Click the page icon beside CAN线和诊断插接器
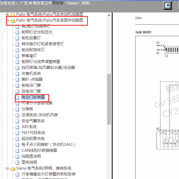Viewport: 179px width, 179px height. coord(17,151)
